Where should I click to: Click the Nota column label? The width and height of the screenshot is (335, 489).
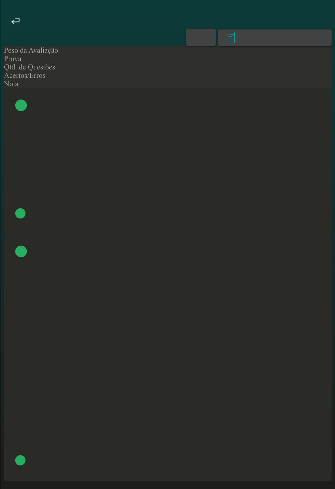(11, 84)
